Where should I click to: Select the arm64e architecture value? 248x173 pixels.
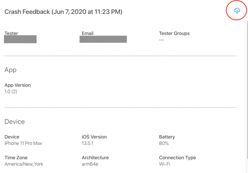coord(90,164)
